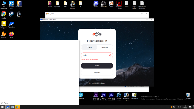The width and height of the screenshot is (194, 109).
Task: Open the 333.txt file on desktop
Action: (127, 4)
